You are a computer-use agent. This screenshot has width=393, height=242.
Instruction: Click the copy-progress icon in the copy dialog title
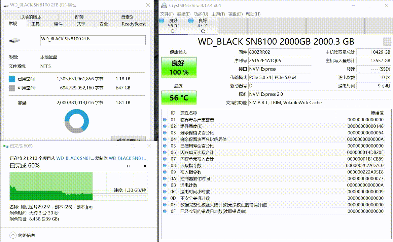pos(6,146)
